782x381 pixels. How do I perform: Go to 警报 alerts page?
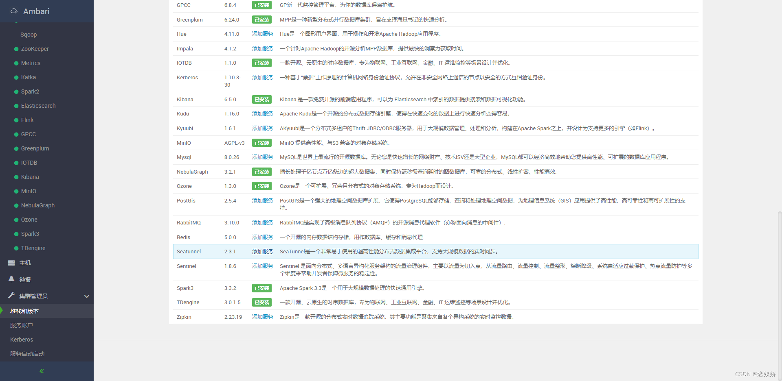point(25,280)
